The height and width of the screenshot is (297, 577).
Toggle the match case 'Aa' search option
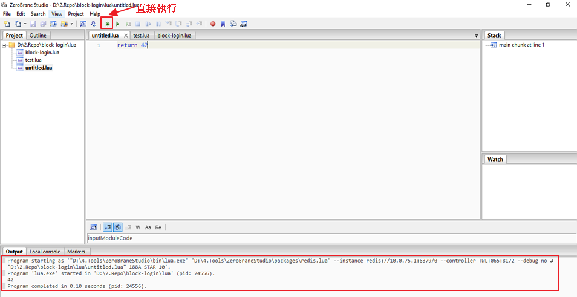pyautogui.click(x=148, y=227)
